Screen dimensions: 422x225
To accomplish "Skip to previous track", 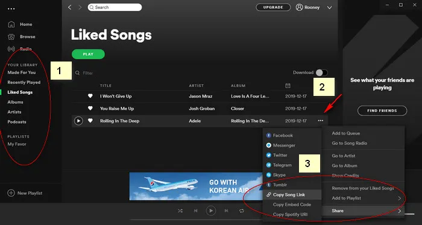I will tap(196, 211).
